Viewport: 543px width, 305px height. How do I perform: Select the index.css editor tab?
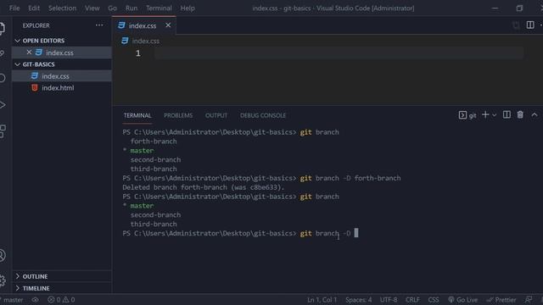143,25
